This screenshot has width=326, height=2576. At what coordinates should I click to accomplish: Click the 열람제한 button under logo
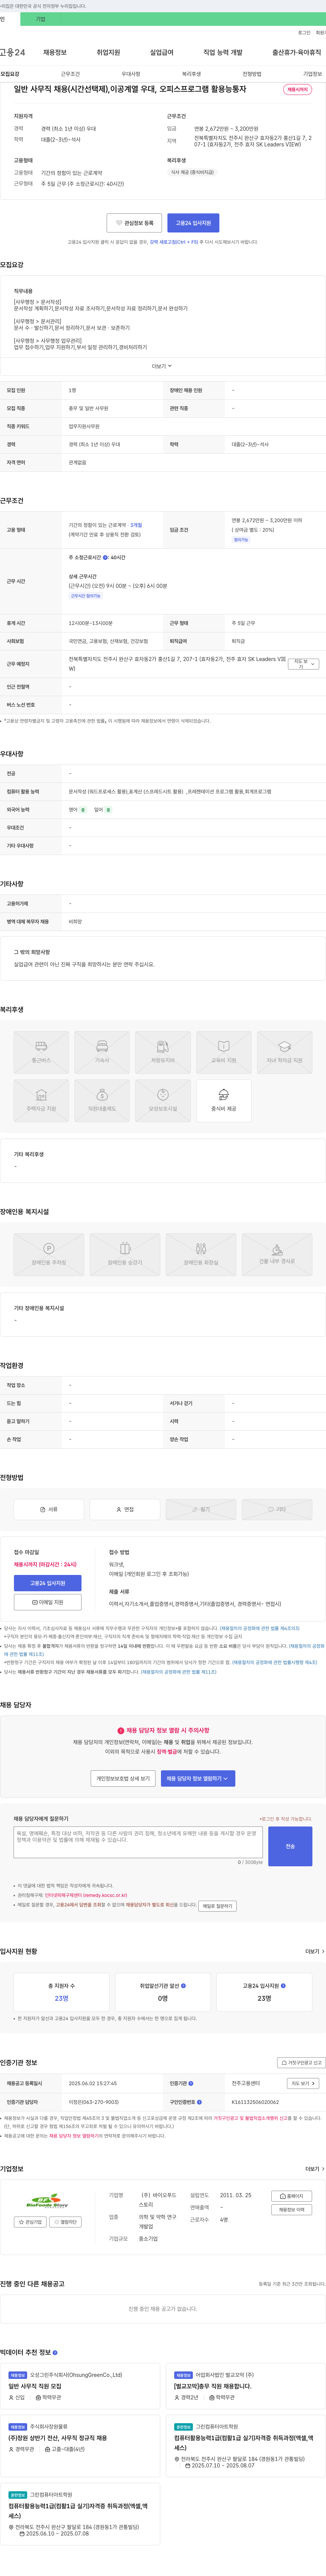coord(65,2222)
